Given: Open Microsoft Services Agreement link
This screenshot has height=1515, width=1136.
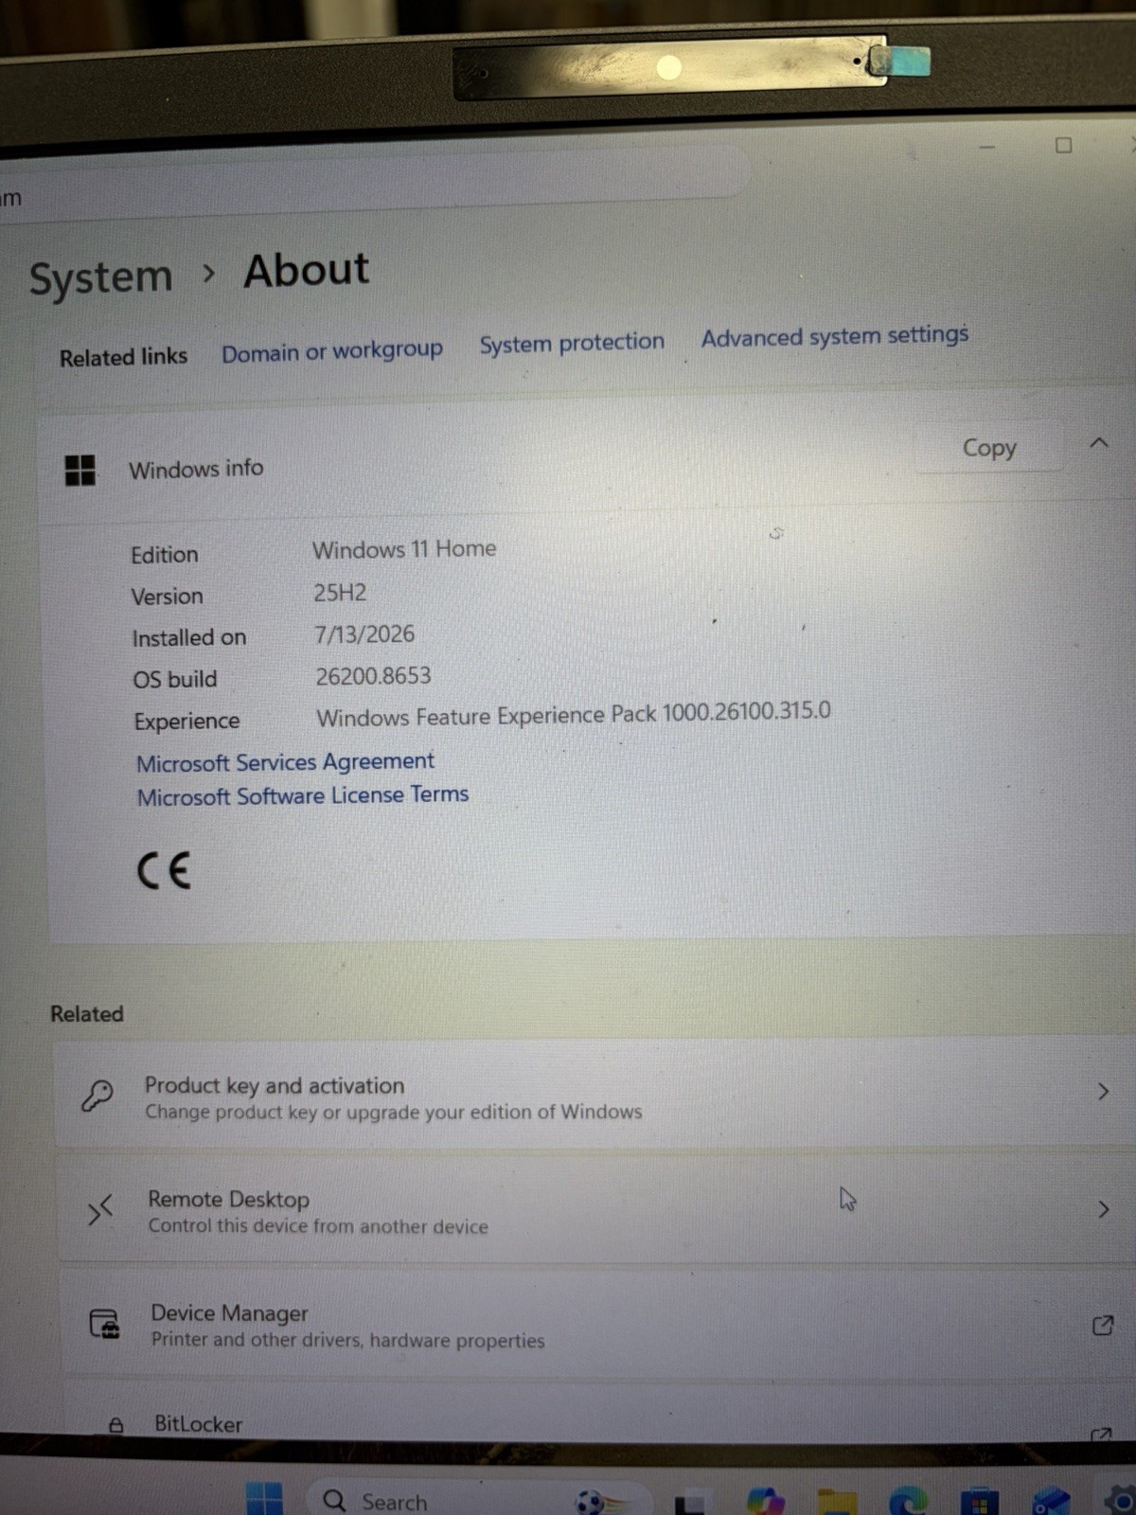Looking at the screenshot, I should click(285, 762).
